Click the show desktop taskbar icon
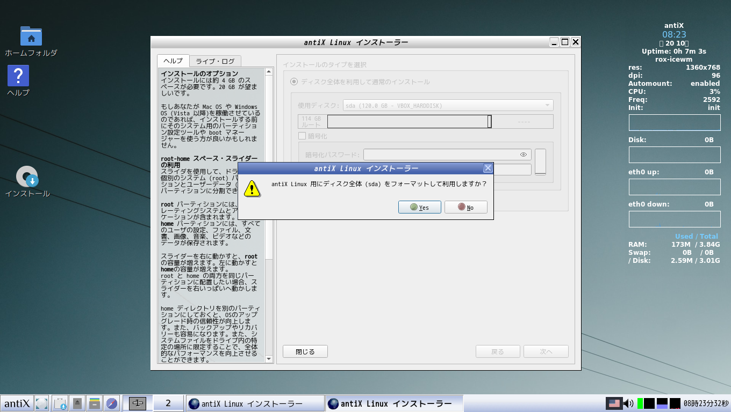 (x=42, y=403)
